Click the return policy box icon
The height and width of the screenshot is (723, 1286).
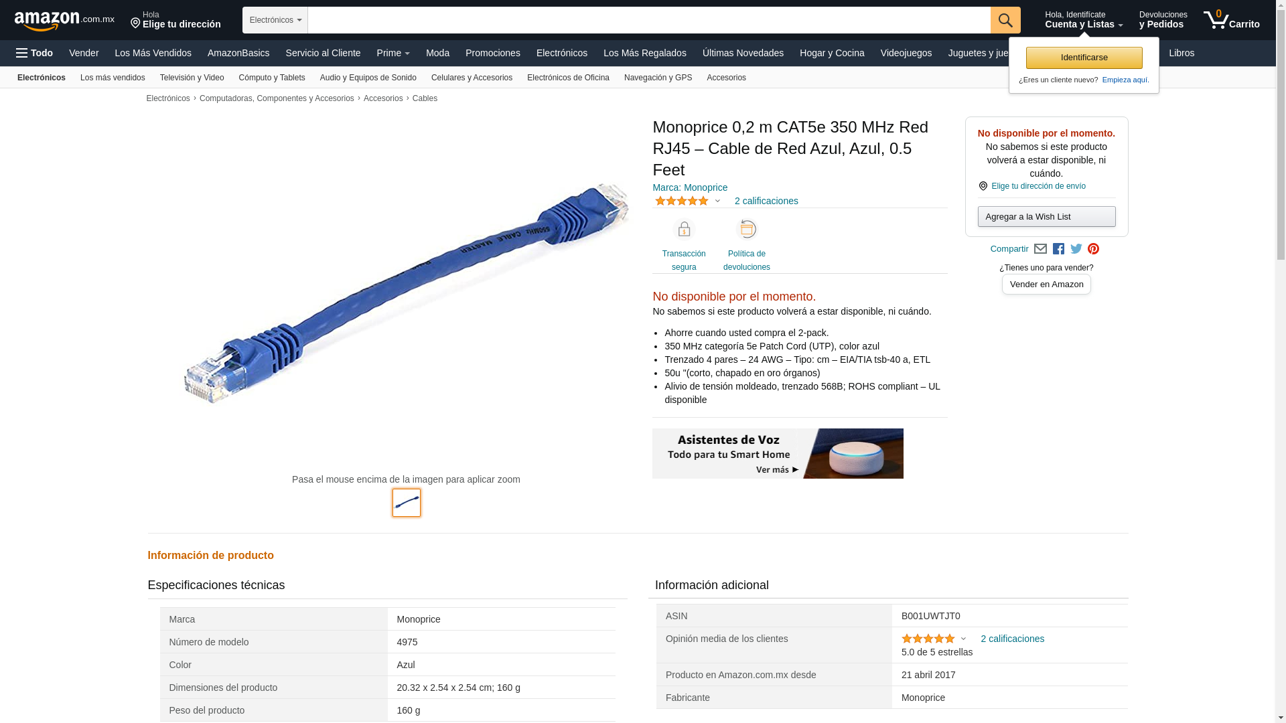click(747, 230)
